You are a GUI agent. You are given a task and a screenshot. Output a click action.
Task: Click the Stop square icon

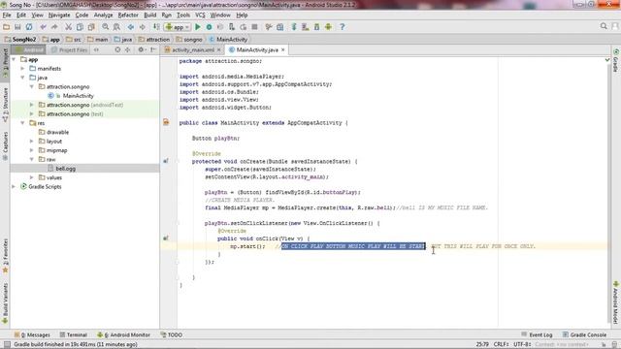coord(254,27)
